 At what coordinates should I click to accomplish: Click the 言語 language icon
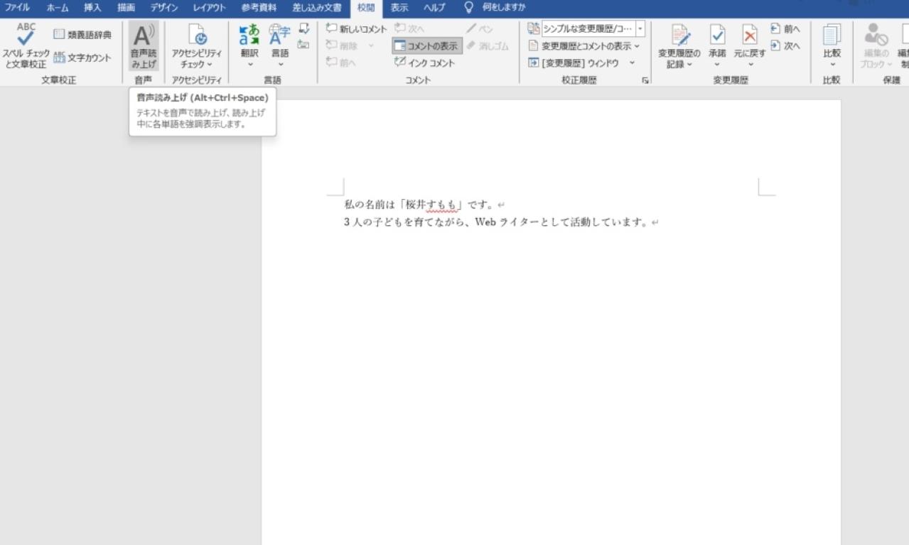tap(280, 35)
